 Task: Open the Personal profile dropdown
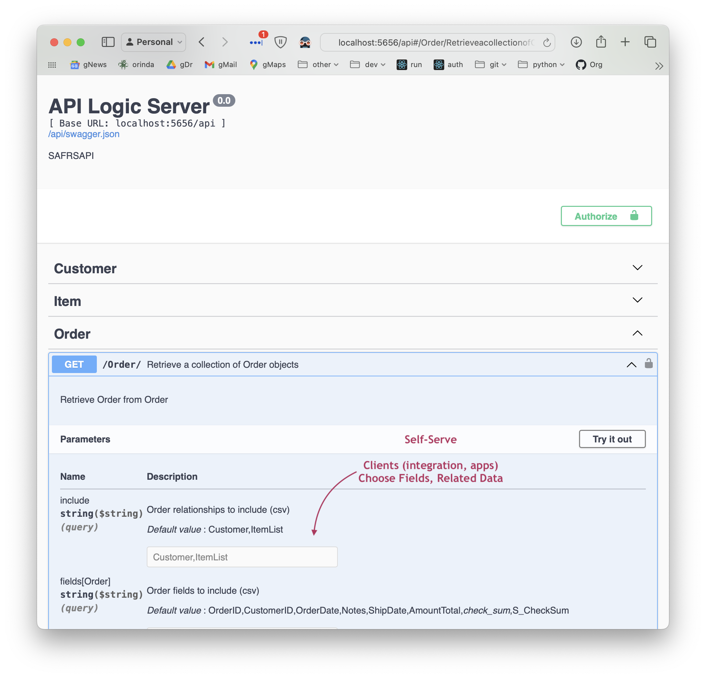pos(154,42)
